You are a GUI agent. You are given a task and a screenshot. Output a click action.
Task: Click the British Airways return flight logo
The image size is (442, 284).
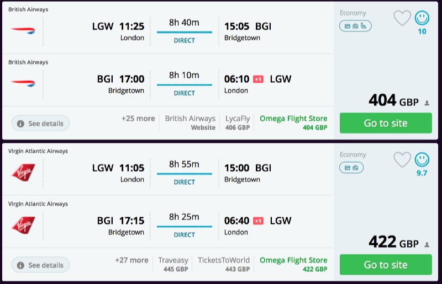click(x=23, y=83)
